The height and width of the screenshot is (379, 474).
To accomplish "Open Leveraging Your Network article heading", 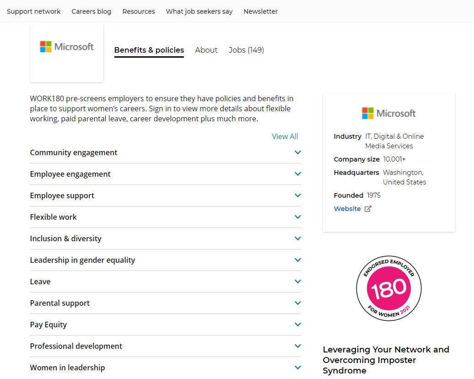I will (386, 360).
